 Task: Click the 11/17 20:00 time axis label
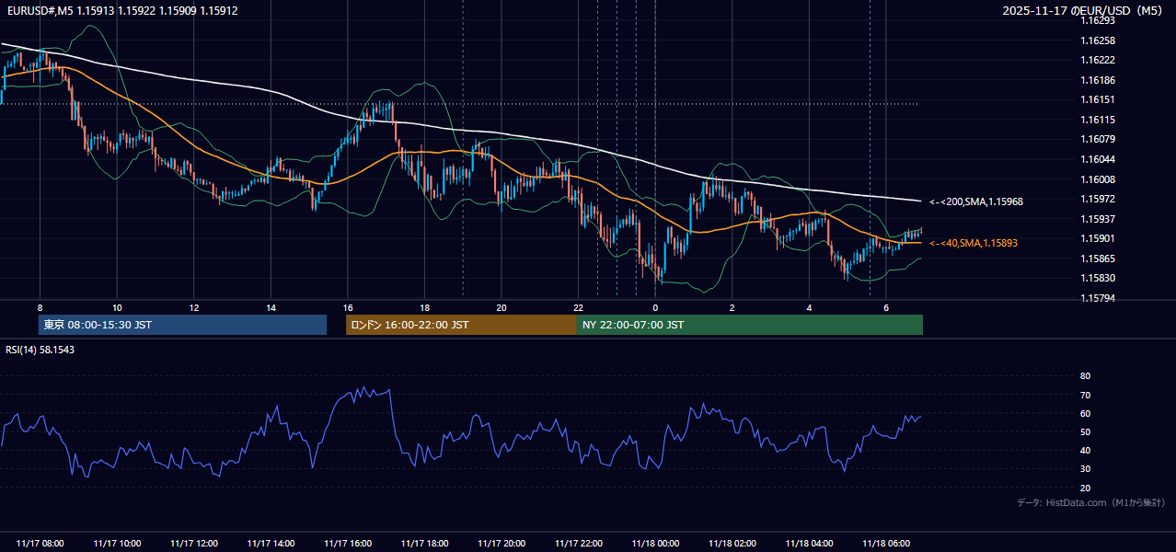(502, 544)
